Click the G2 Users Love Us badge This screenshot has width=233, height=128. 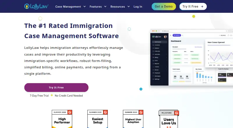point(169,119)
